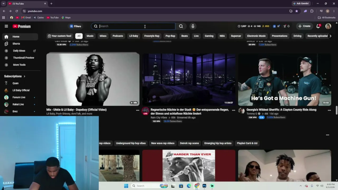The height and width of the screenshot is (190, 338).
Task: Open the shelf options menu above Playboi Carti chips
Action: (327, 135)
